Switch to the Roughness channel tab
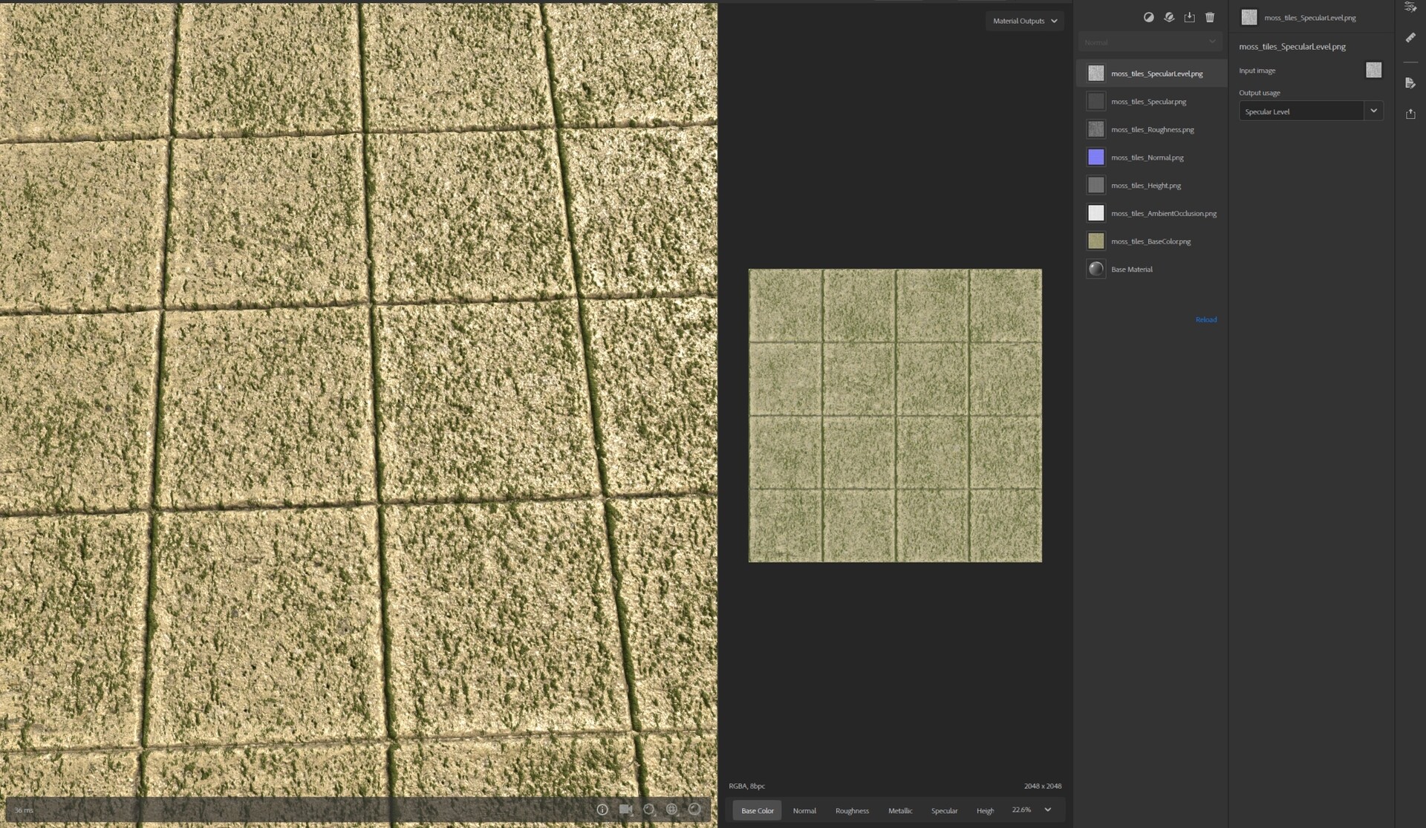The height and width of the screenshot is (828, 1426). click(x=851, y=810)
